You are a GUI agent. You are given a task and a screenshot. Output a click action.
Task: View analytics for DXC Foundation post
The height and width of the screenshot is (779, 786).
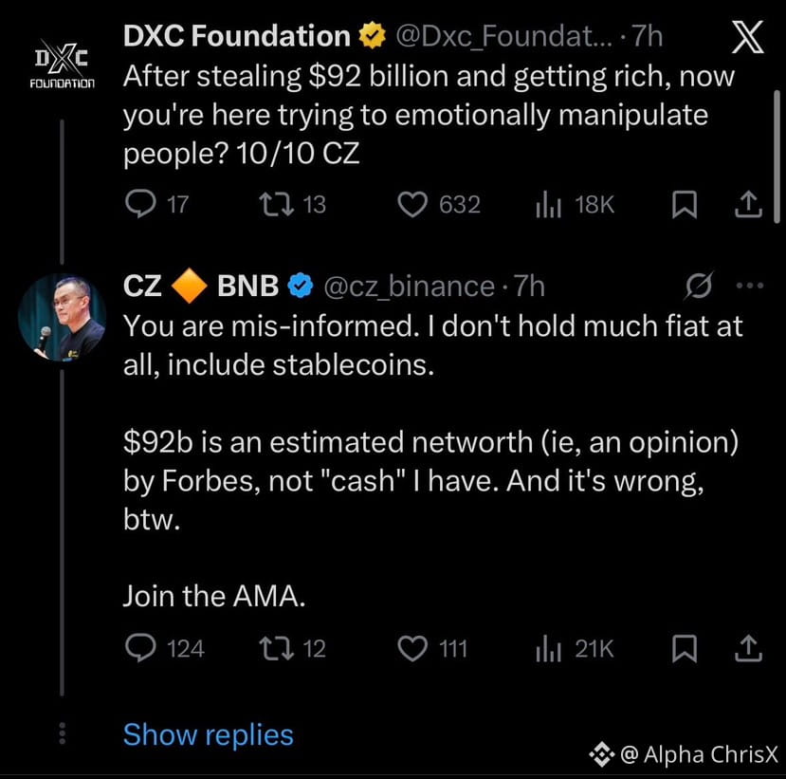549,204
